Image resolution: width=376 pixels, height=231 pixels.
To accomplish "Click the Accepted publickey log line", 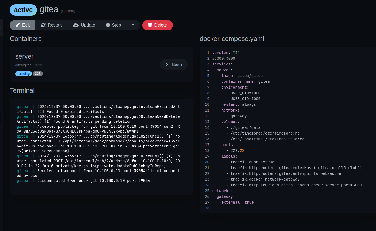I will 98,129.
